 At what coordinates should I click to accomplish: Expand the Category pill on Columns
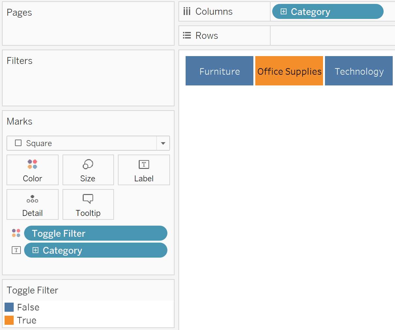pyautogui.click(x=284, y=11)
